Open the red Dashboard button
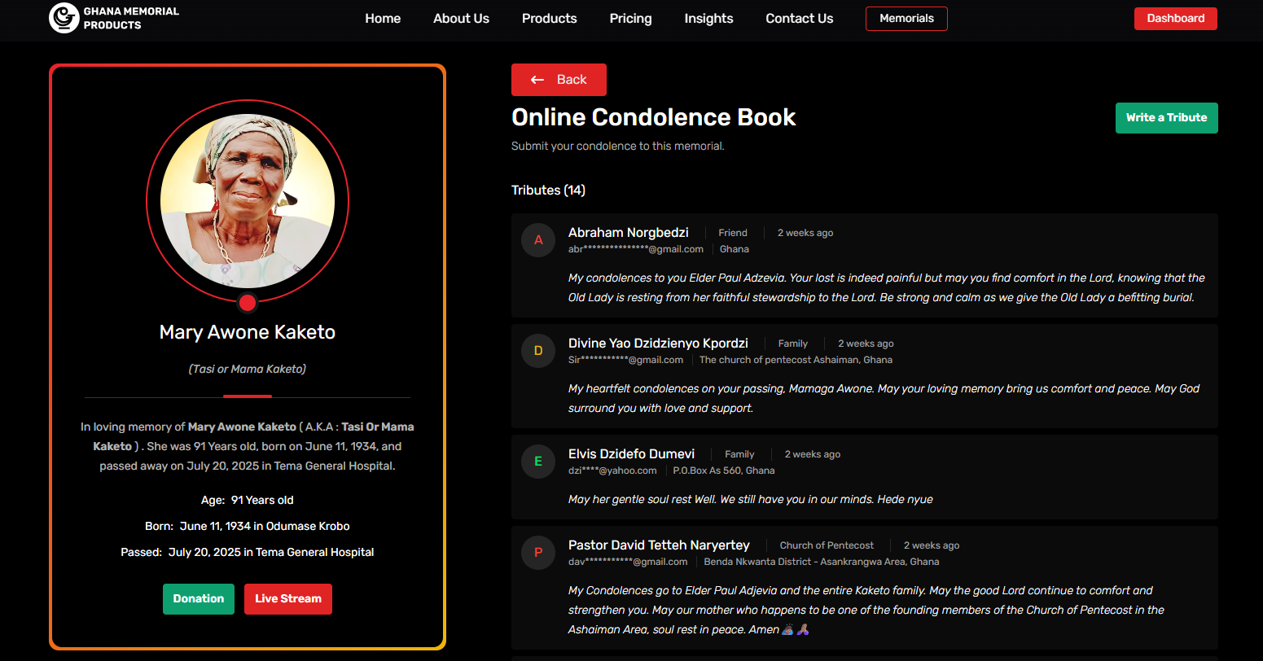 [x=1175, y=18]
